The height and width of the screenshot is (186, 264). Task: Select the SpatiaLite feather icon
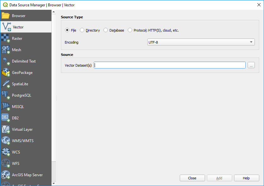click(6, 84)
